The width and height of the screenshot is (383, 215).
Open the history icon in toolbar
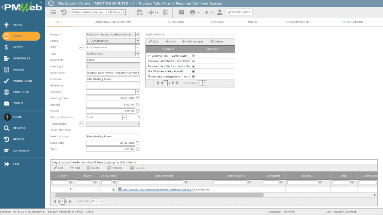(64, 12)
